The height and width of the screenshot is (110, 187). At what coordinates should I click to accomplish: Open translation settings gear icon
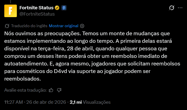[x=82, y=26]
